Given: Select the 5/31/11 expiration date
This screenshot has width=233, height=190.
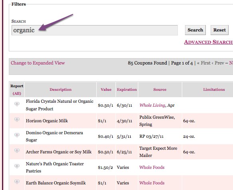Looking at the screenshot, I should [x=124, y=136].
